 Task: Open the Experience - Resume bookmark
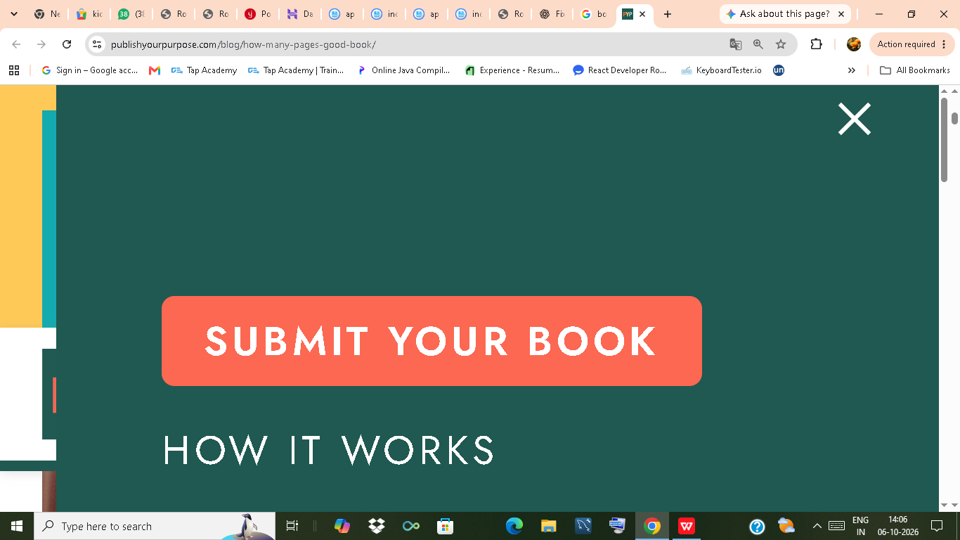(512, 70)
